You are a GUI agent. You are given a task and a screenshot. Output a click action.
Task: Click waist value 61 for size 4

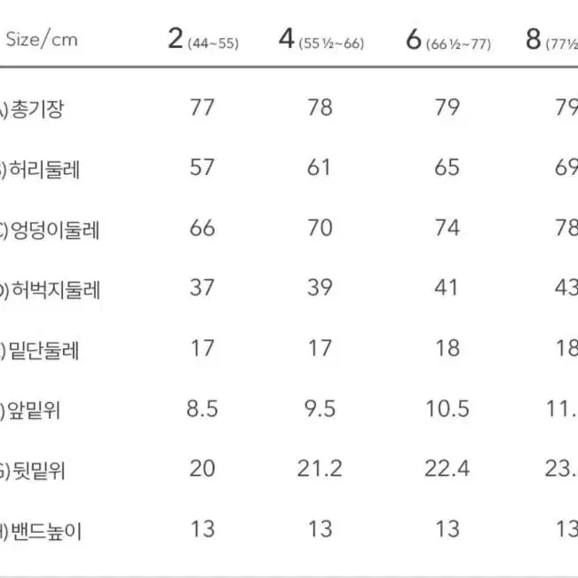320,167
